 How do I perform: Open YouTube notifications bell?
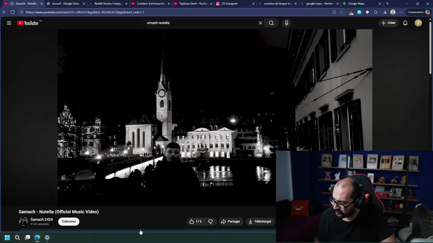click(405, 23)
